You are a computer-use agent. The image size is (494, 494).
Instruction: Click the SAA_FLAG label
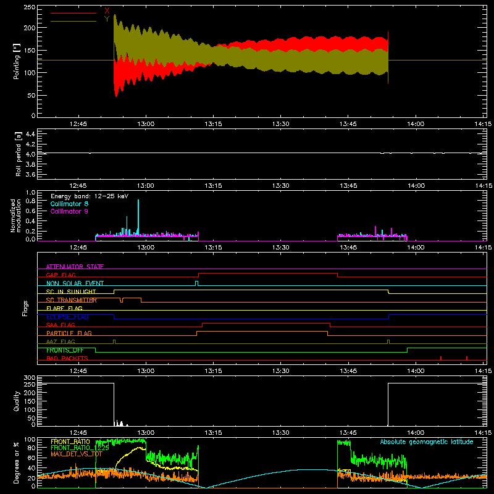pos(61,325)
